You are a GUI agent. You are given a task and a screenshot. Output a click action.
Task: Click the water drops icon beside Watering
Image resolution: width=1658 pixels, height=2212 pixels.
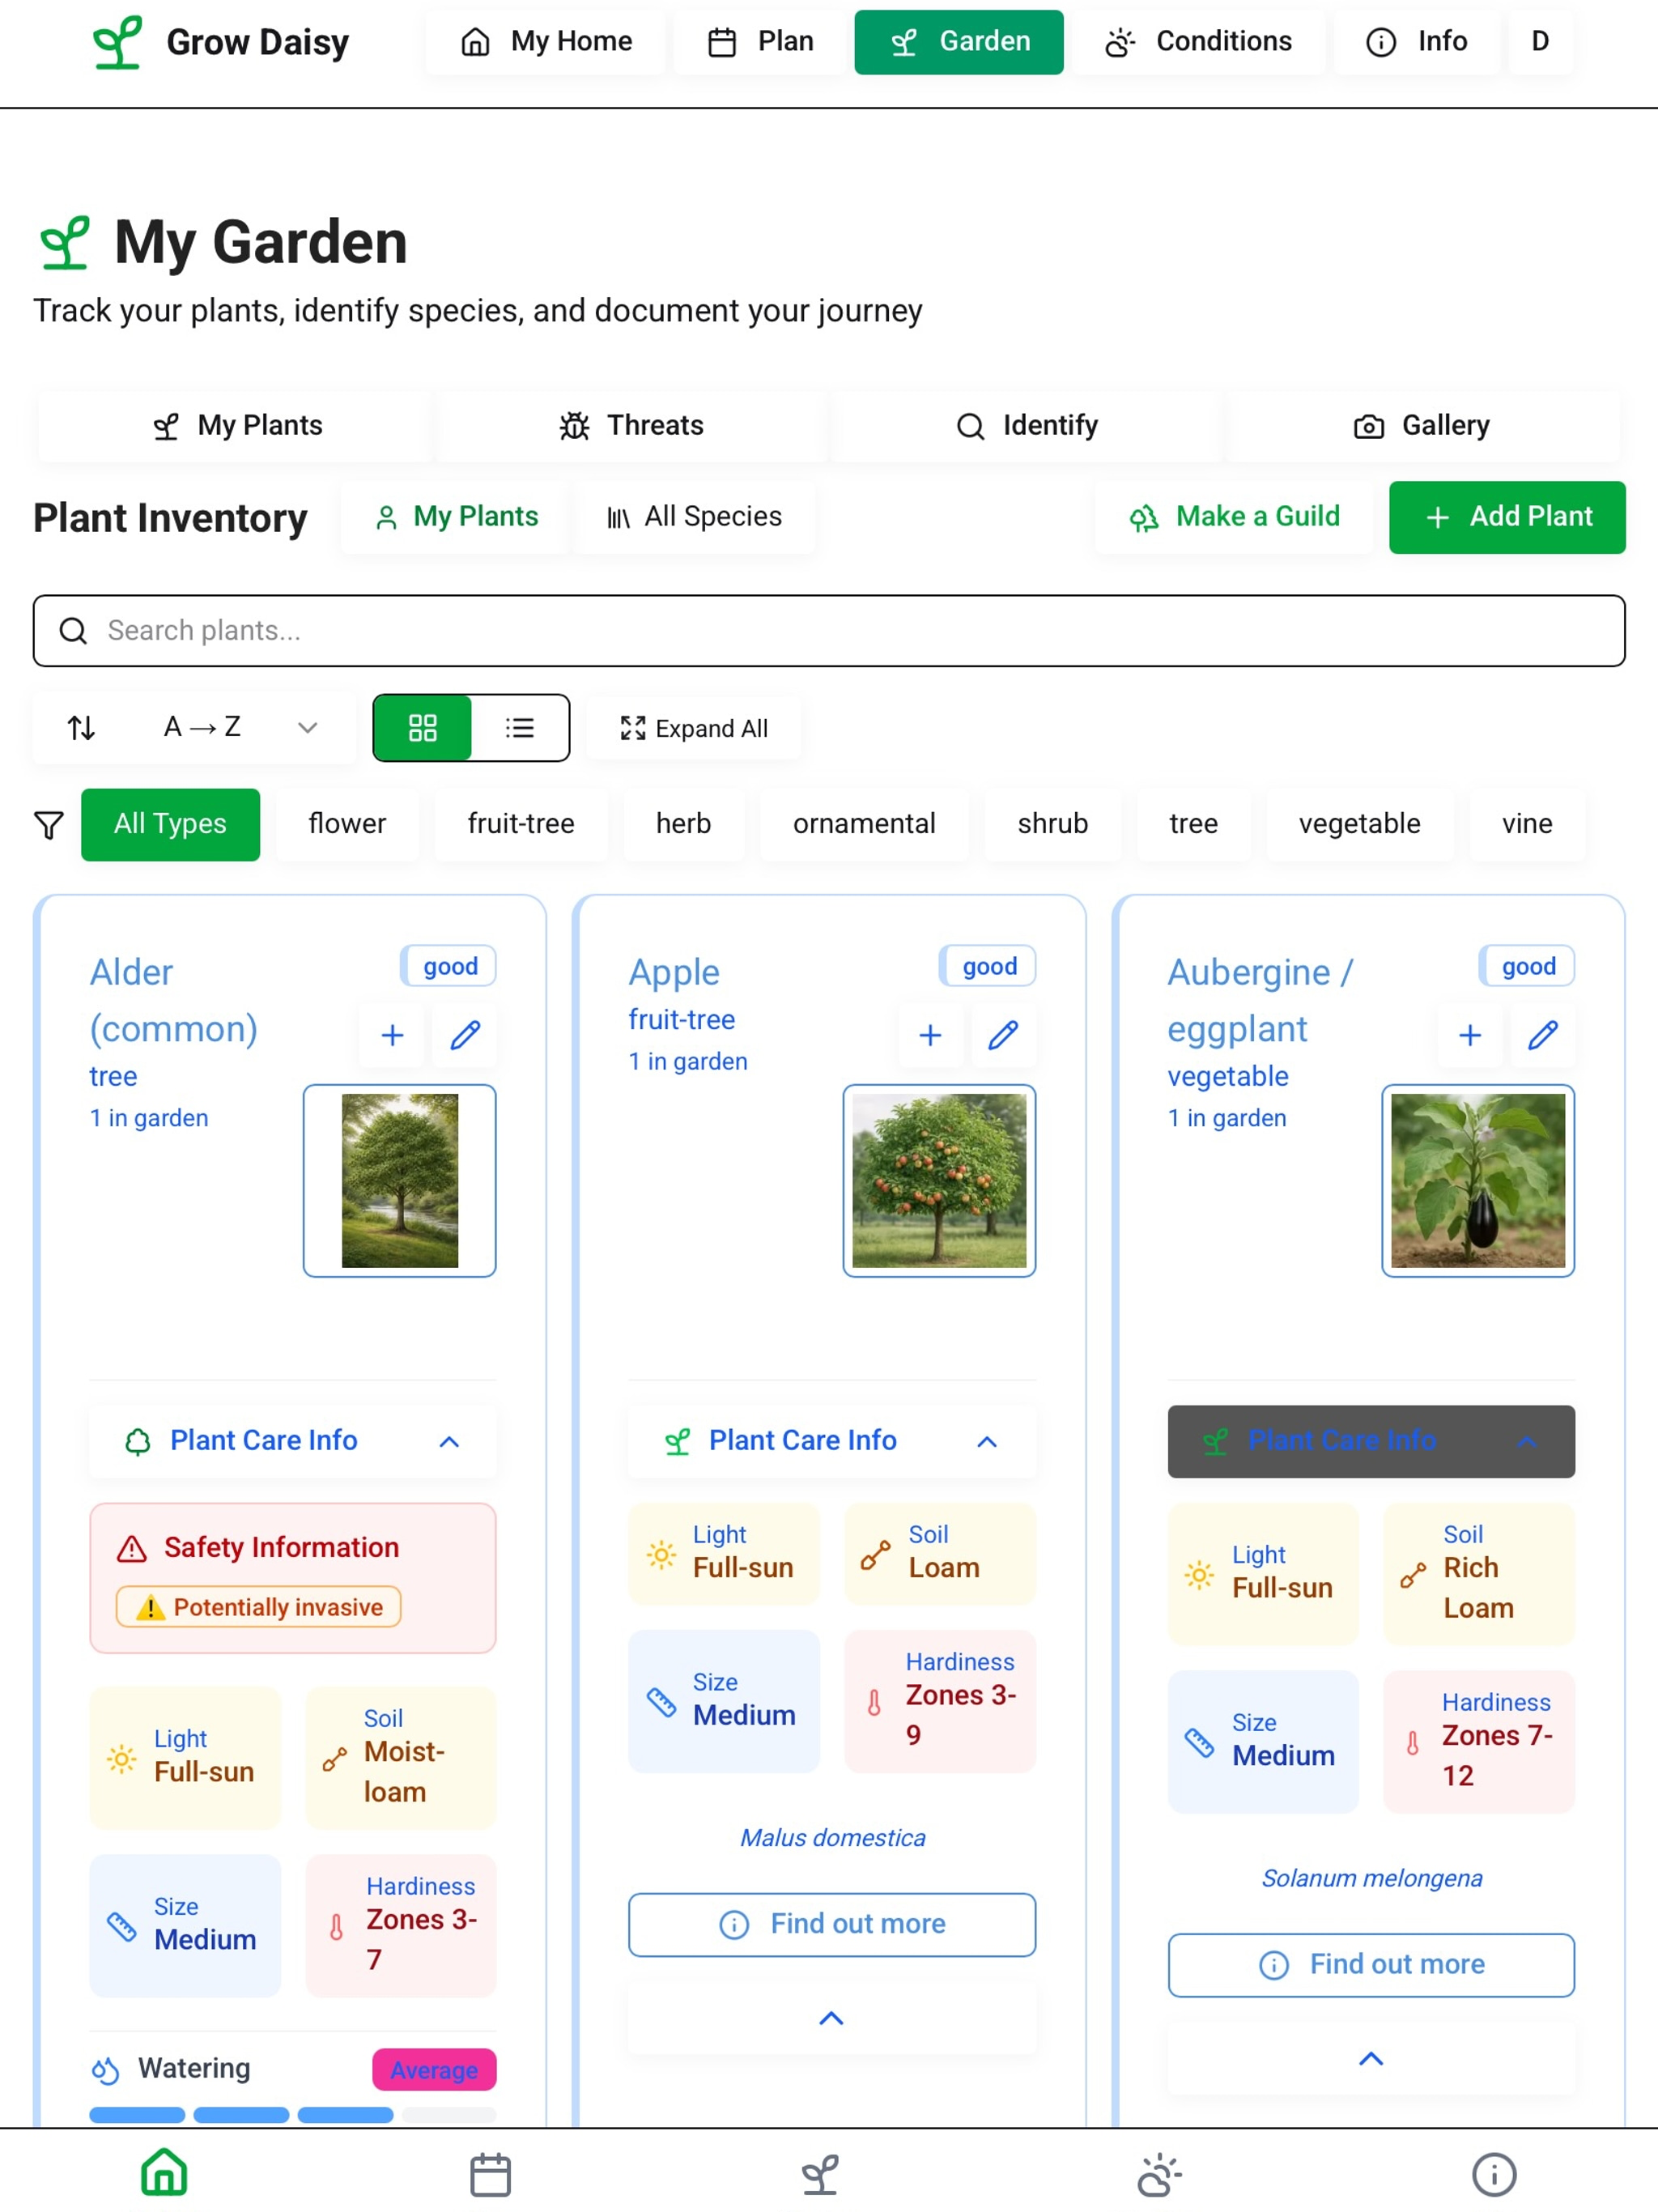[106, 2071]
